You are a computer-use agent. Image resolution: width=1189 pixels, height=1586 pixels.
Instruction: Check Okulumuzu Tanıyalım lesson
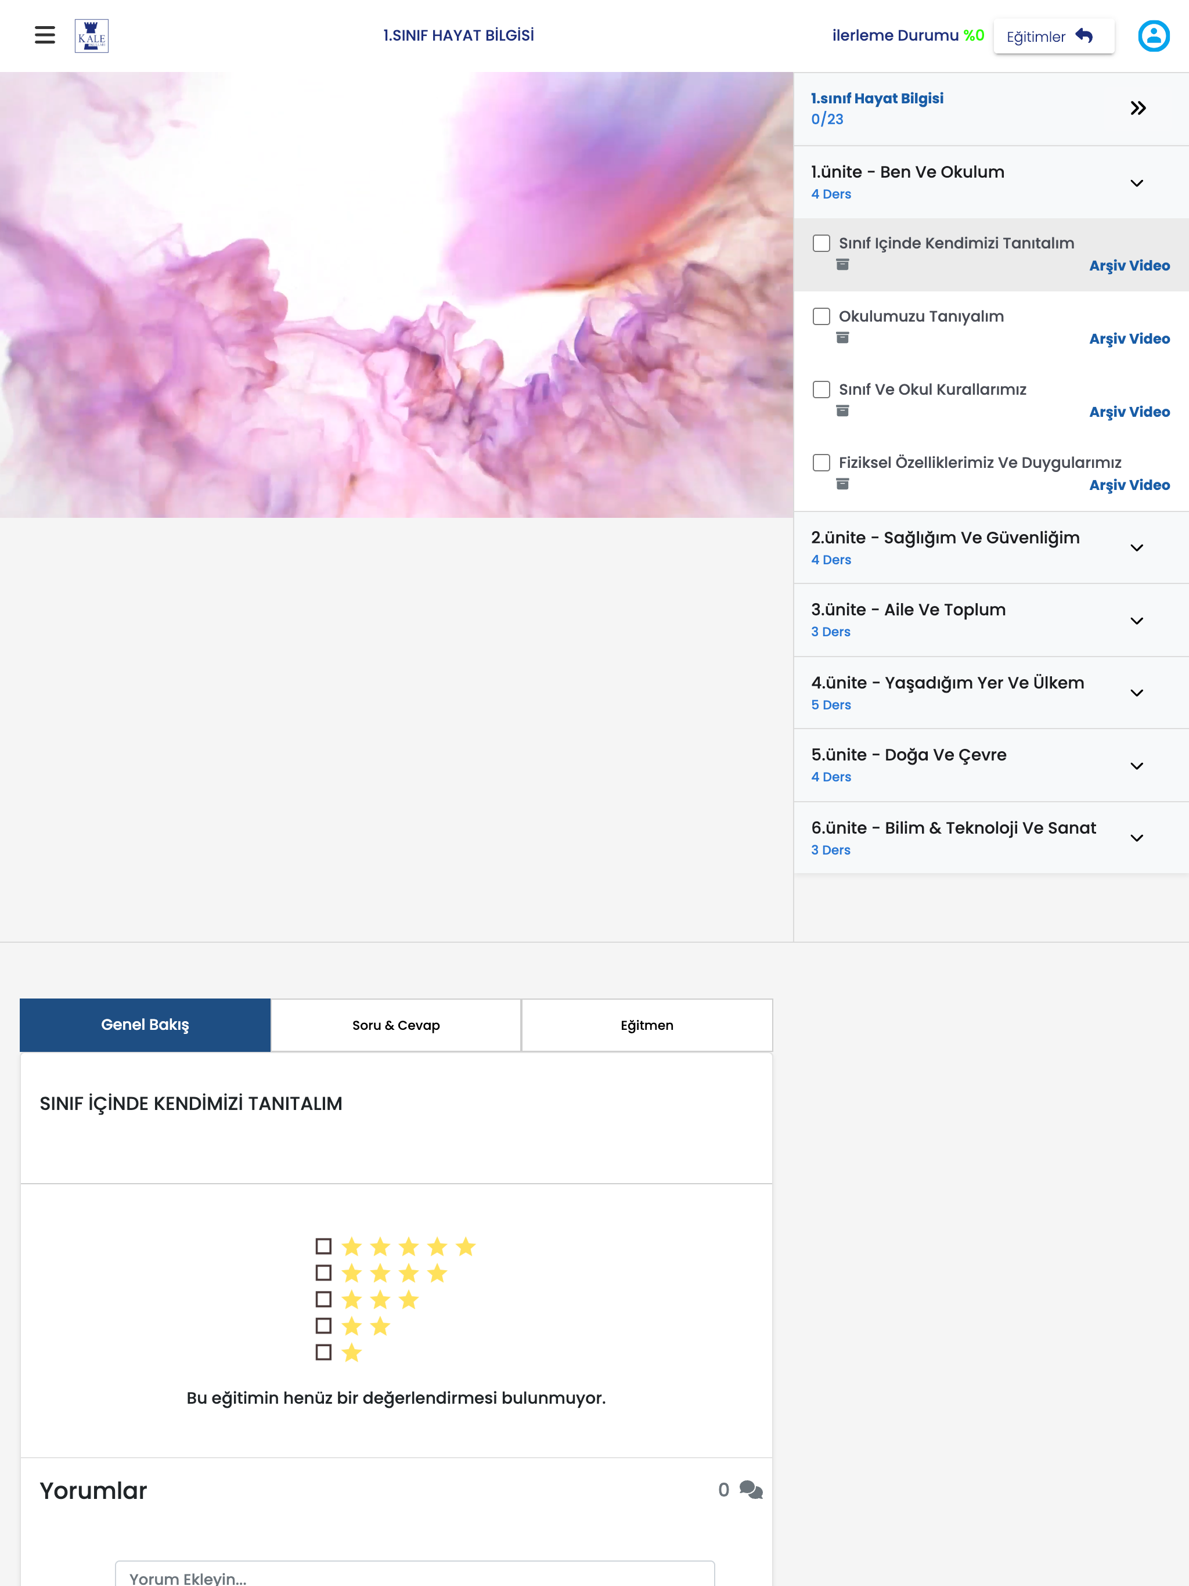821,316
